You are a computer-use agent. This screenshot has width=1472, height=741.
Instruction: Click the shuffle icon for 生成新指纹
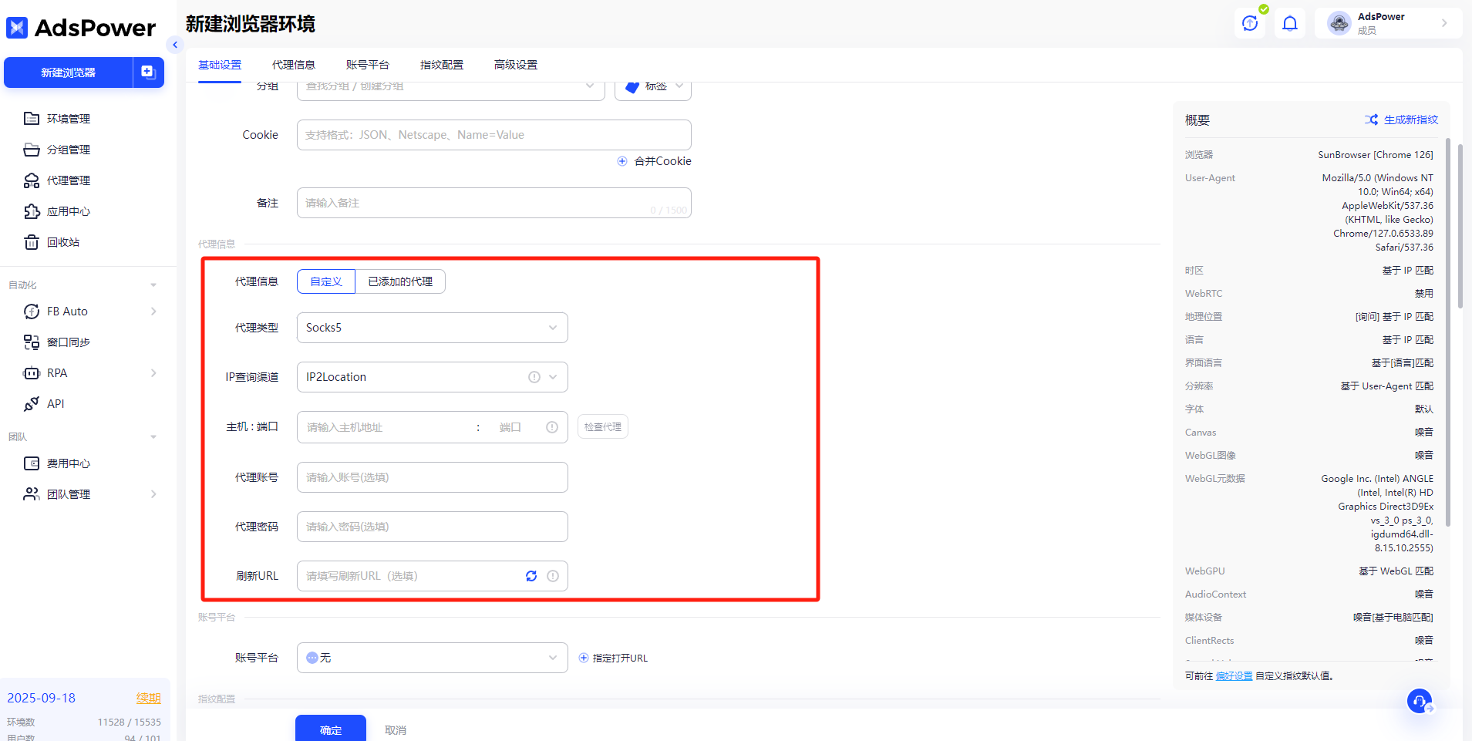coord(1371,120)
